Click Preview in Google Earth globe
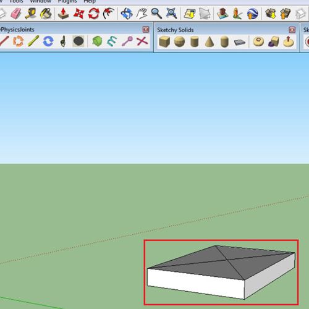 pyautogui.click(x=253, y=14)
